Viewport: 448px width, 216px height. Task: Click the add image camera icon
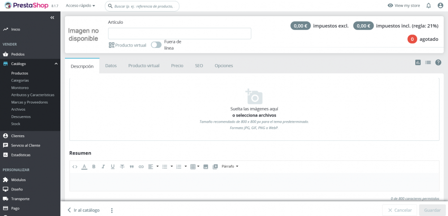tap(254, 96)
